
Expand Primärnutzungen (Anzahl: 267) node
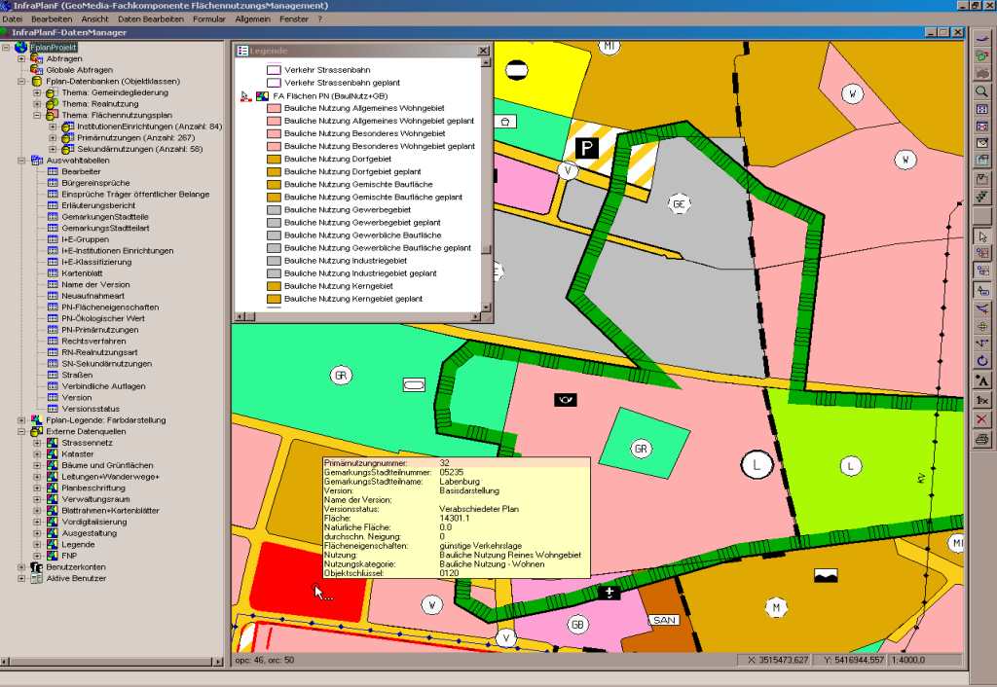[x=53, y=138]
